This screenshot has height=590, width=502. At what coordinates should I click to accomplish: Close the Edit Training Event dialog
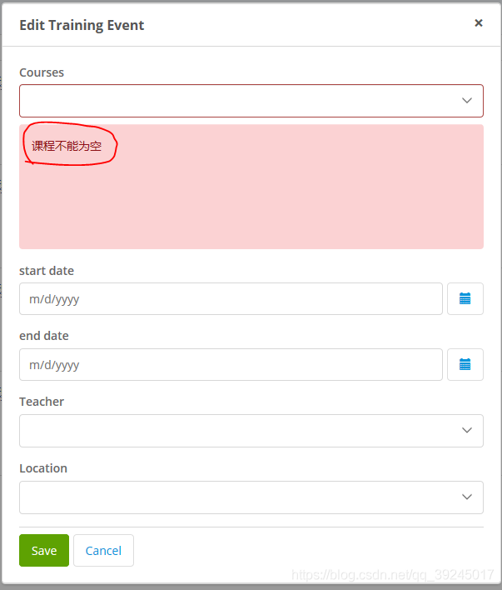479,23
